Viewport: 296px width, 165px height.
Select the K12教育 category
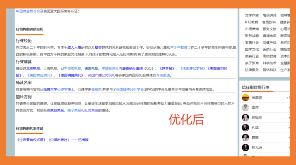coord(252,22)
